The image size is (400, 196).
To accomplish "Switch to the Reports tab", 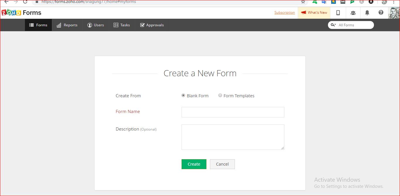I will pos(67,25).
